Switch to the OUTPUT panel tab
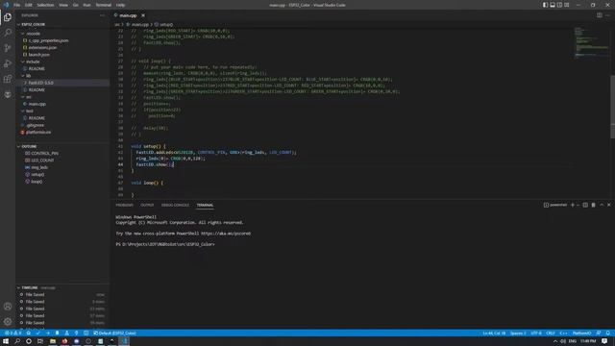This screenshot has height=346, width=615. [147, 205]
